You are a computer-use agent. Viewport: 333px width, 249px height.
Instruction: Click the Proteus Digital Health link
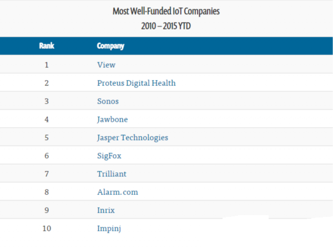[x=136, y=83]
